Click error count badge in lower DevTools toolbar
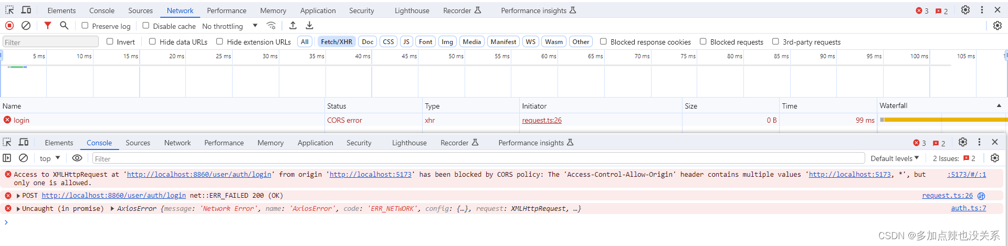 [920, 143]
